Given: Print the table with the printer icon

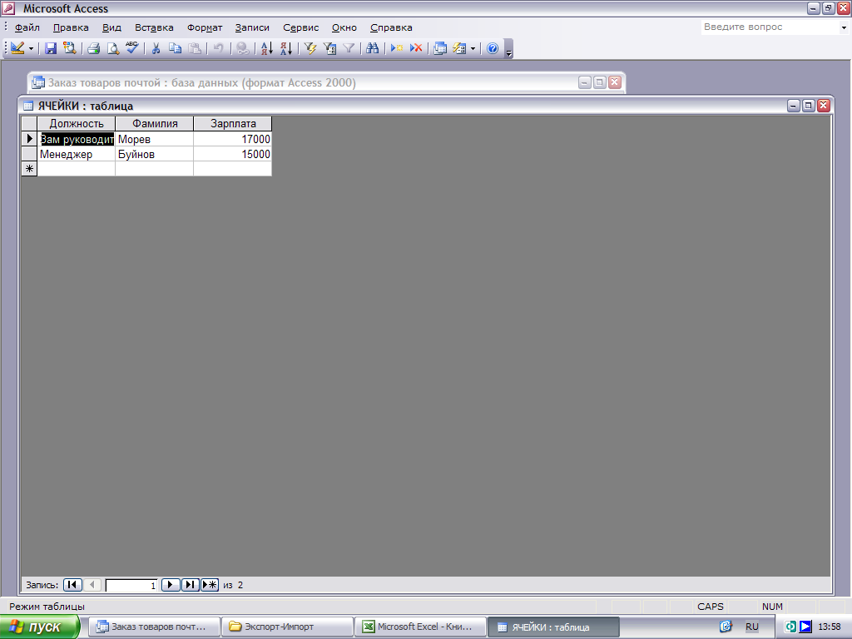Looking at the screenshot, I should coord(93,48).
